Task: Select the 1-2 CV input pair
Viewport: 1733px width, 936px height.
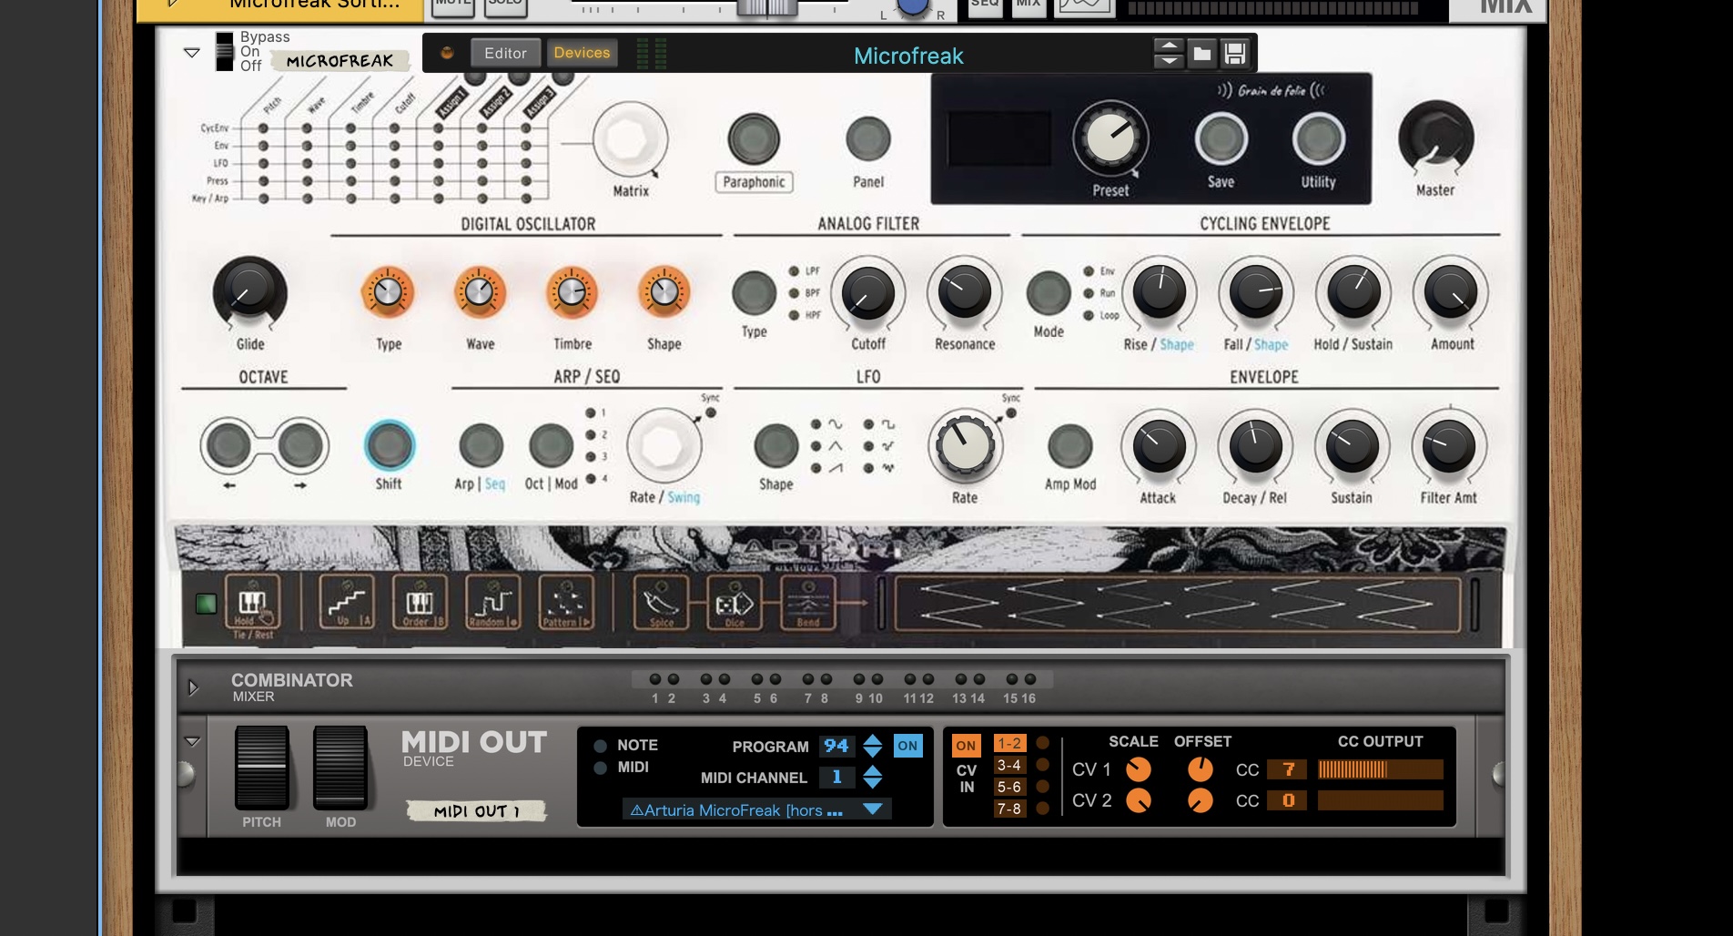Action: (x=1009, y=743)
